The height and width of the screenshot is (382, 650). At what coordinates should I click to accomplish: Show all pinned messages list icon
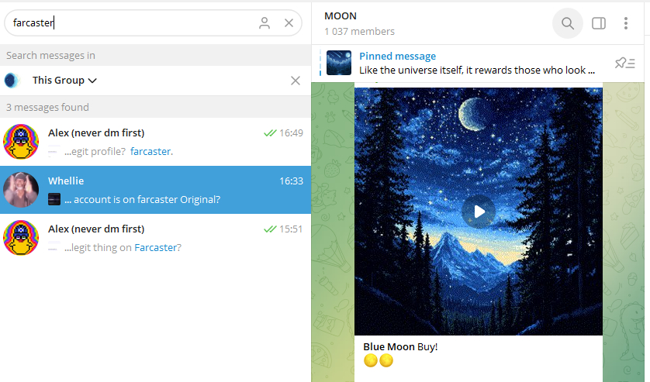click(x=624, y=63)
